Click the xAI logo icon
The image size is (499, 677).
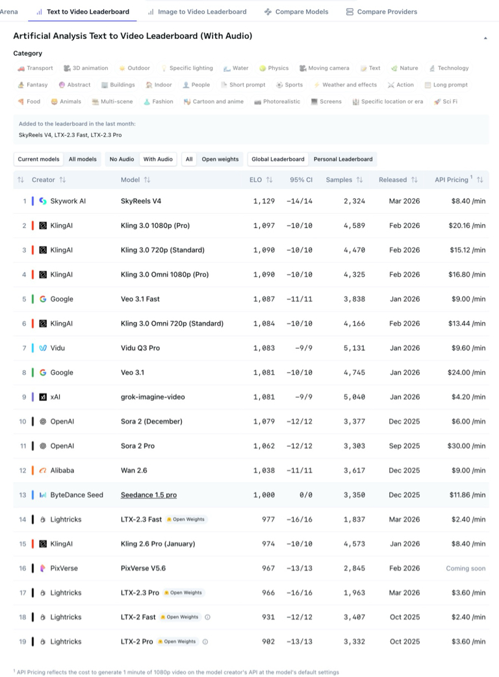click(x=43, y=397)
